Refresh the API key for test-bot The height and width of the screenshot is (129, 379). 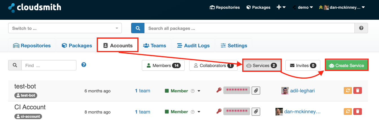click(x=348, y=90)
